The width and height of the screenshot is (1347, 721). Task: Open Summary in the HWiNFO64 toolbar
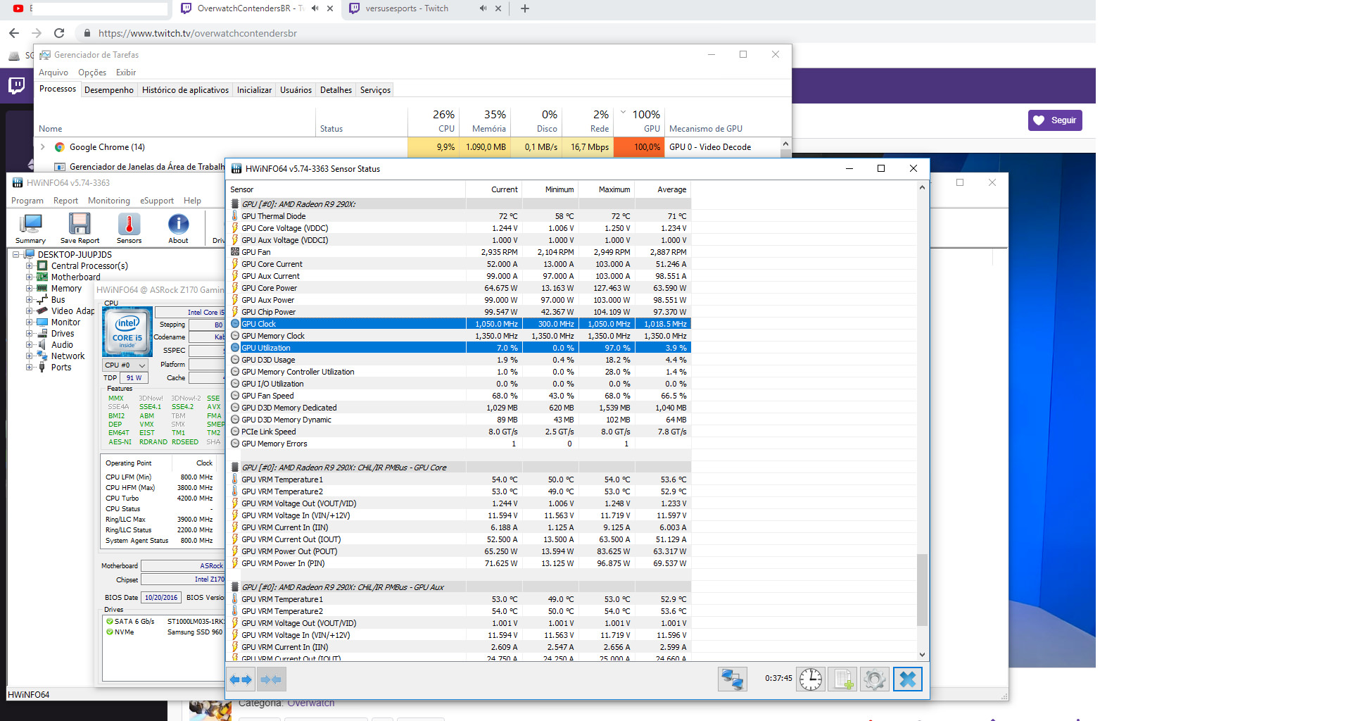pyautogui.click(x=31, y=229)
